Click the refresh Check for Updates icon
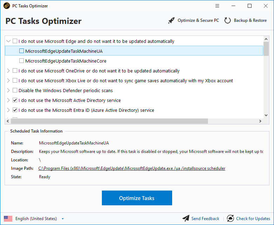Image resolution: width=274 pixels, height=225 pixels. (x=230, y=218)
